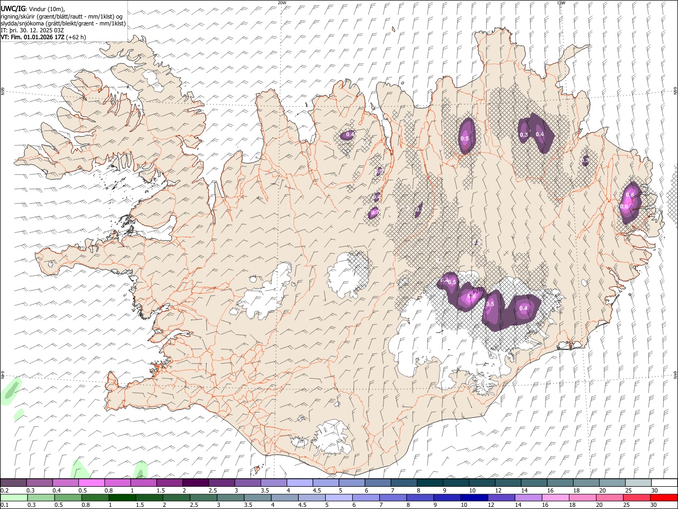The width and height of the screenshot is (678, 509).
Task: Pick upper-row bright pink swatch between 0.5 and 0.8
Action: pyautogui.click(x=91, y=482)
